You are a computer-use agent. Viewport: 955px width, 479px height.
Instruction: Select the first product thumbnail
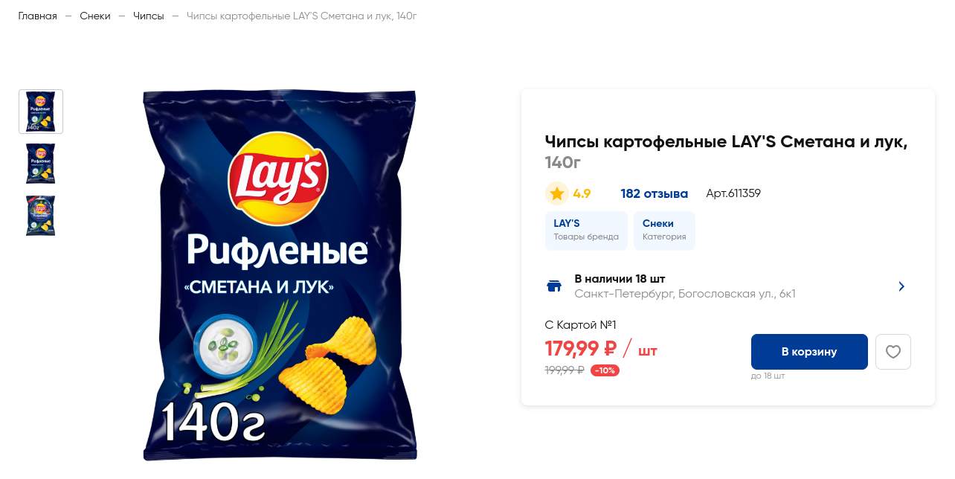41,112
